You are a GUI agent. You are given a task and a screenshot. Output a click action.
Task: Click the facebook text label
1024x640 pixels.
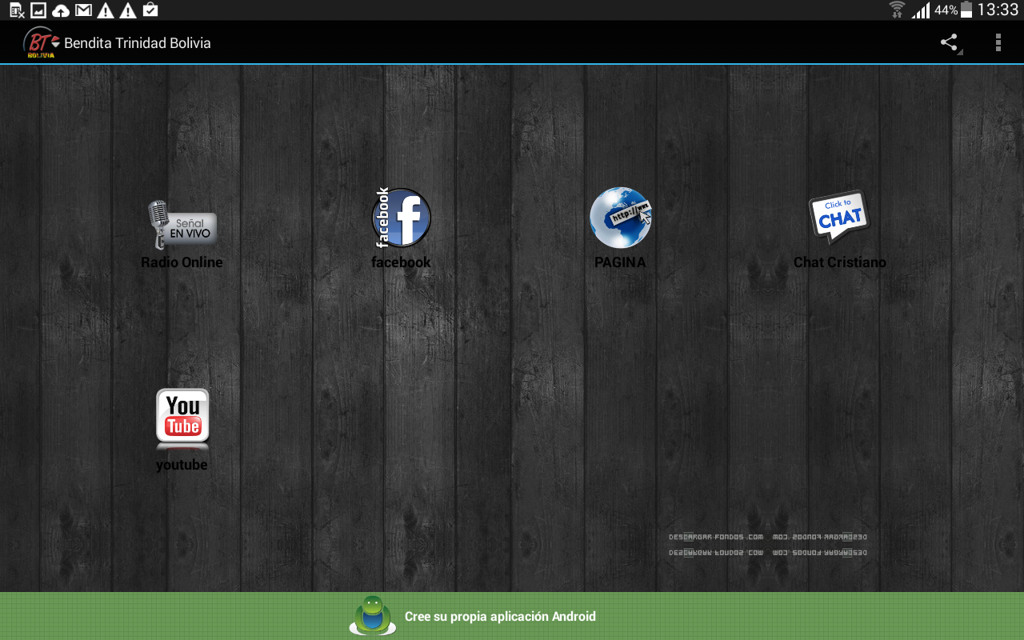click(401, 262)
